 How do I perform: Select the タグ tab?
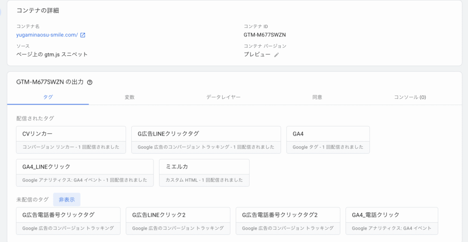48,97
